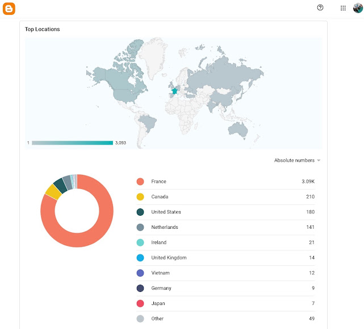The image size is (364, 329).
Task: Click the yellow Canada donut segment
Action: [53, 192]
